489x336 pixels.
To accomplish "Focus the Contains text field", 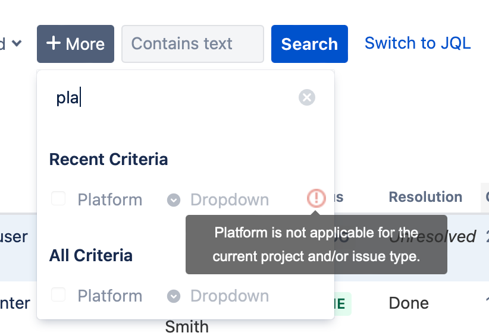I will pos(193,44).
